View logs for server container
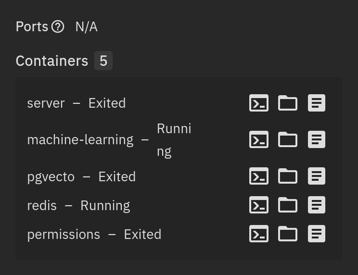358x275 pixels. click(x=317, y=103)
